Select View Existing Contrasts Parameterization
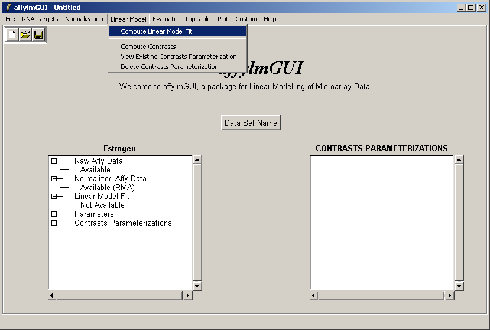Viewport: 490px width, 330px height. [179, 57]
